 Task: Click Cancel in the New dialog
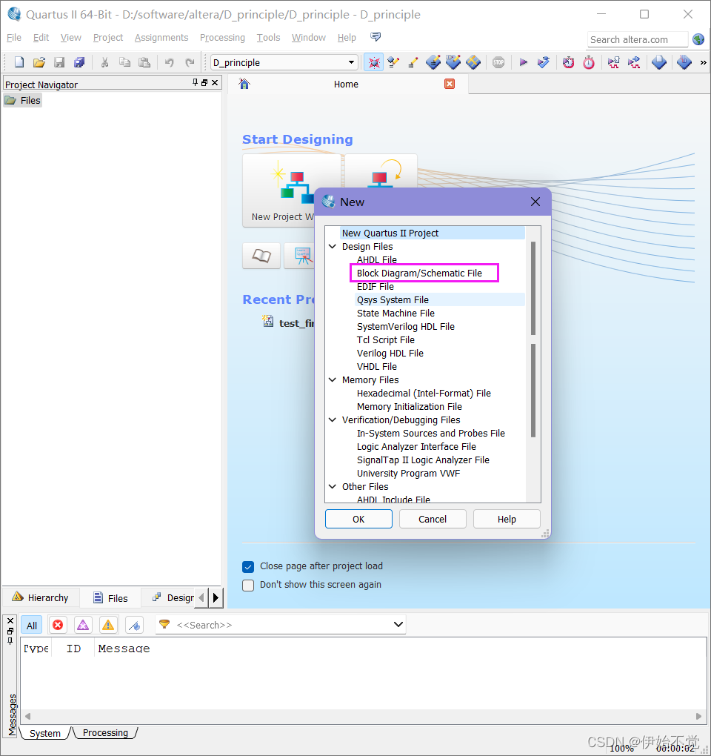(x=433, y=520)
